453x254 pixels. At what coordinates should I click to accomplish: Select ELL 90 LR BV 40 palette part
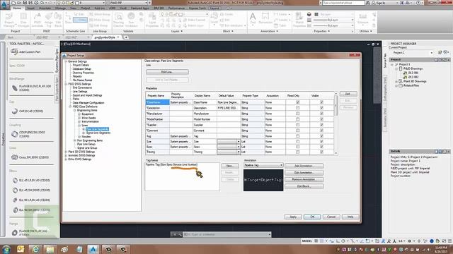tap(31, 200)
